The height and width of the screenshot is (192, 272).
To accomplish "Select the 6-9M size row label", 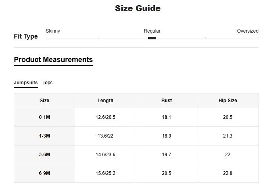I will (44, 173).
